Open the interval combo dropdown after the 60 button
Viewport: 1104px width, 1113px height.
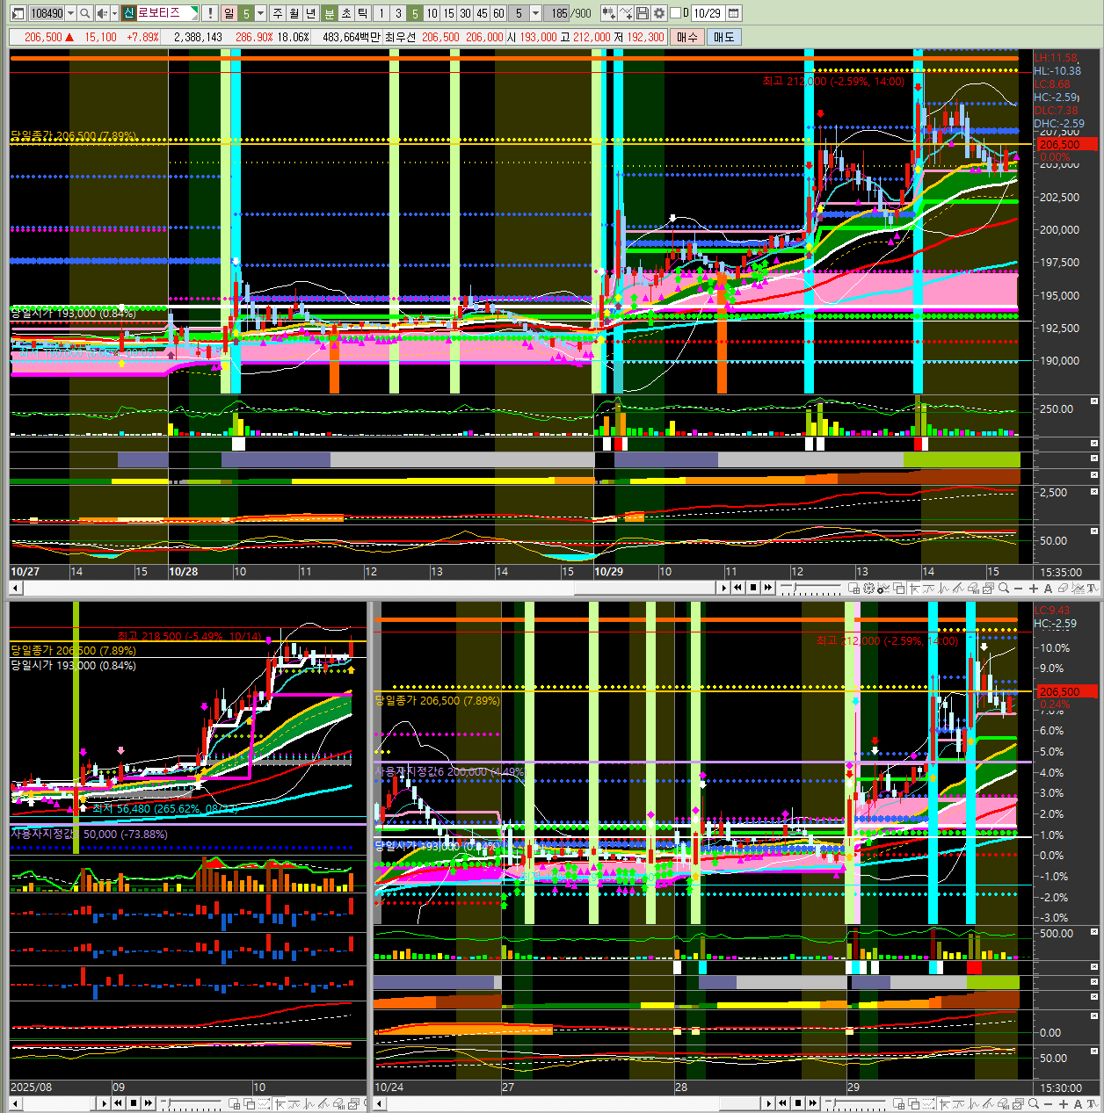[535, 13]
